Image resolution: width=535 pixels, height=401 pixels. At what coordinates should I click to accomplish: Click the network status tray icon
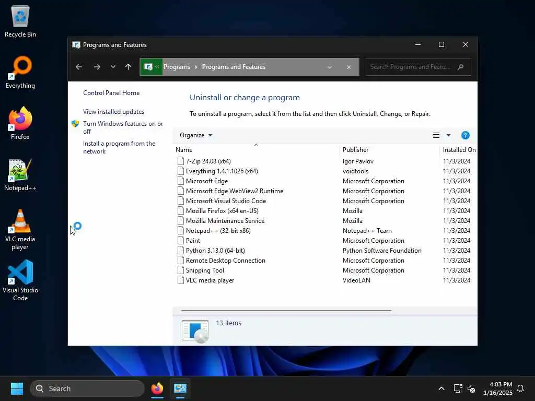458,388
